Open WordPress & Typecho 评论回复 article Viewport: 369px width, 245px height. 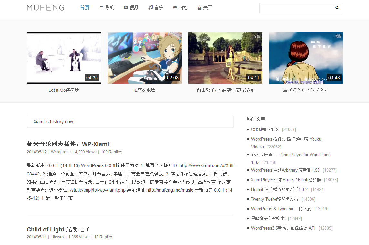tap(281, 209)
